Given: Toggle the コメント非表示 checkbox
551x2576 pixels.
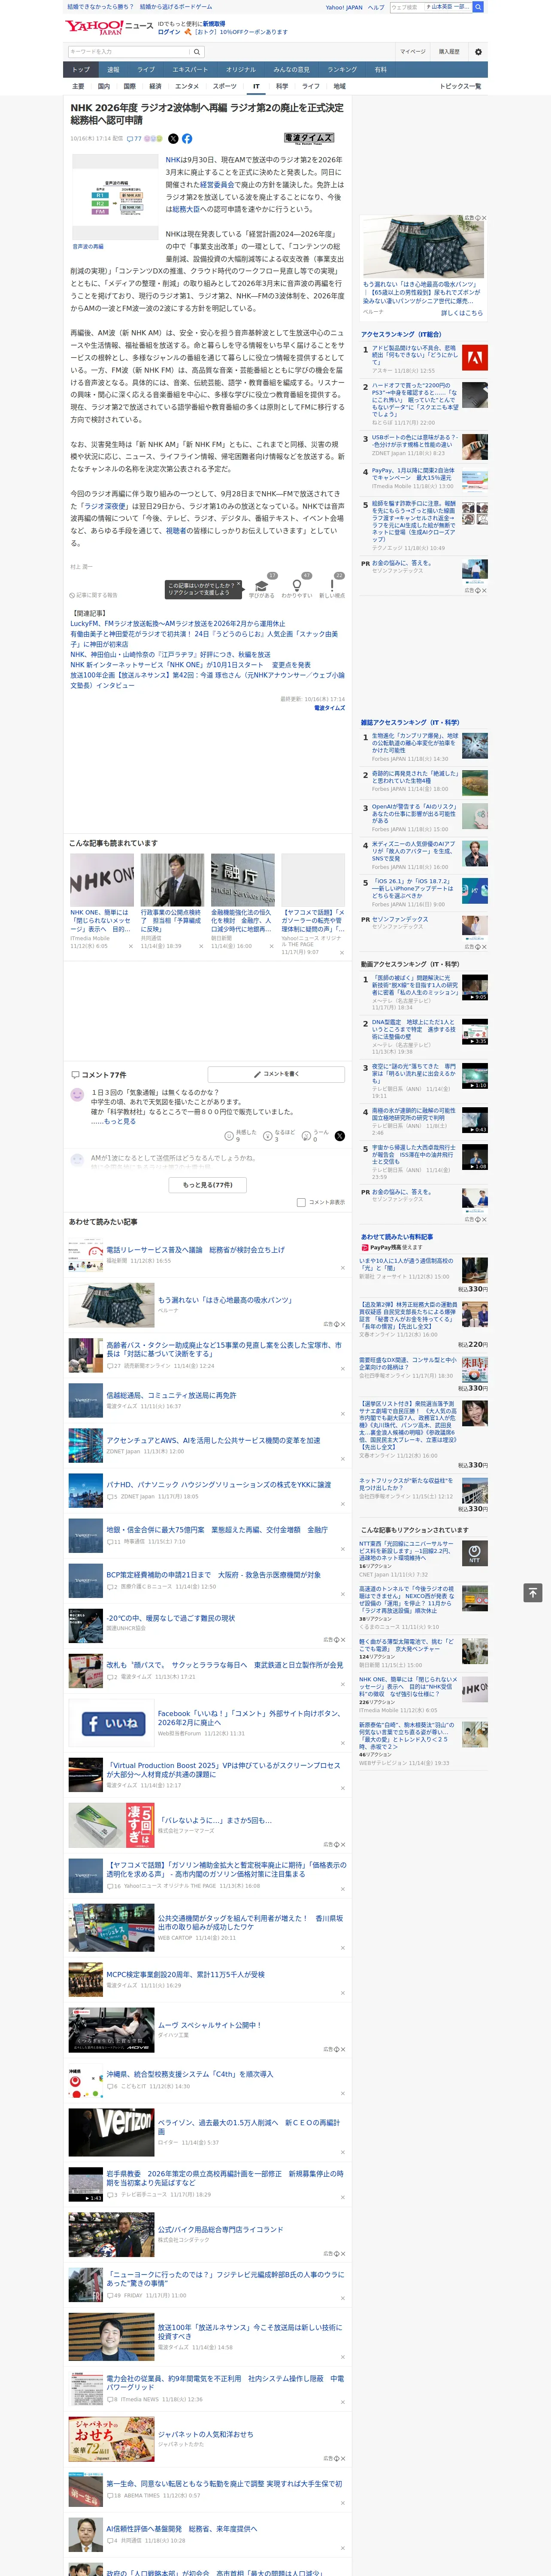Looking at the screenshot, I should coord(301,1203).
